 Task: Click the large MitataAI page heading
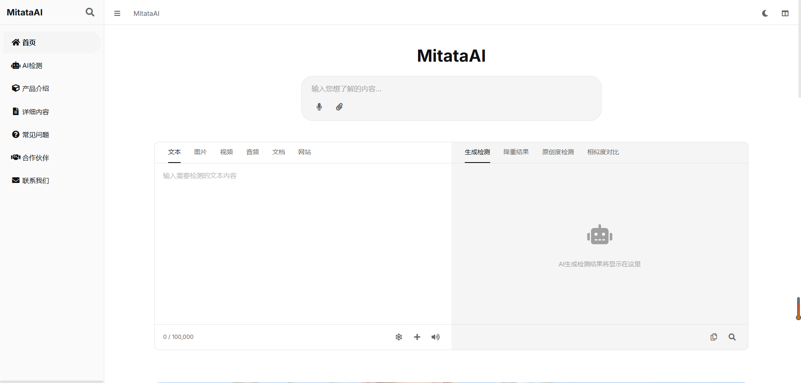[451, 56]
